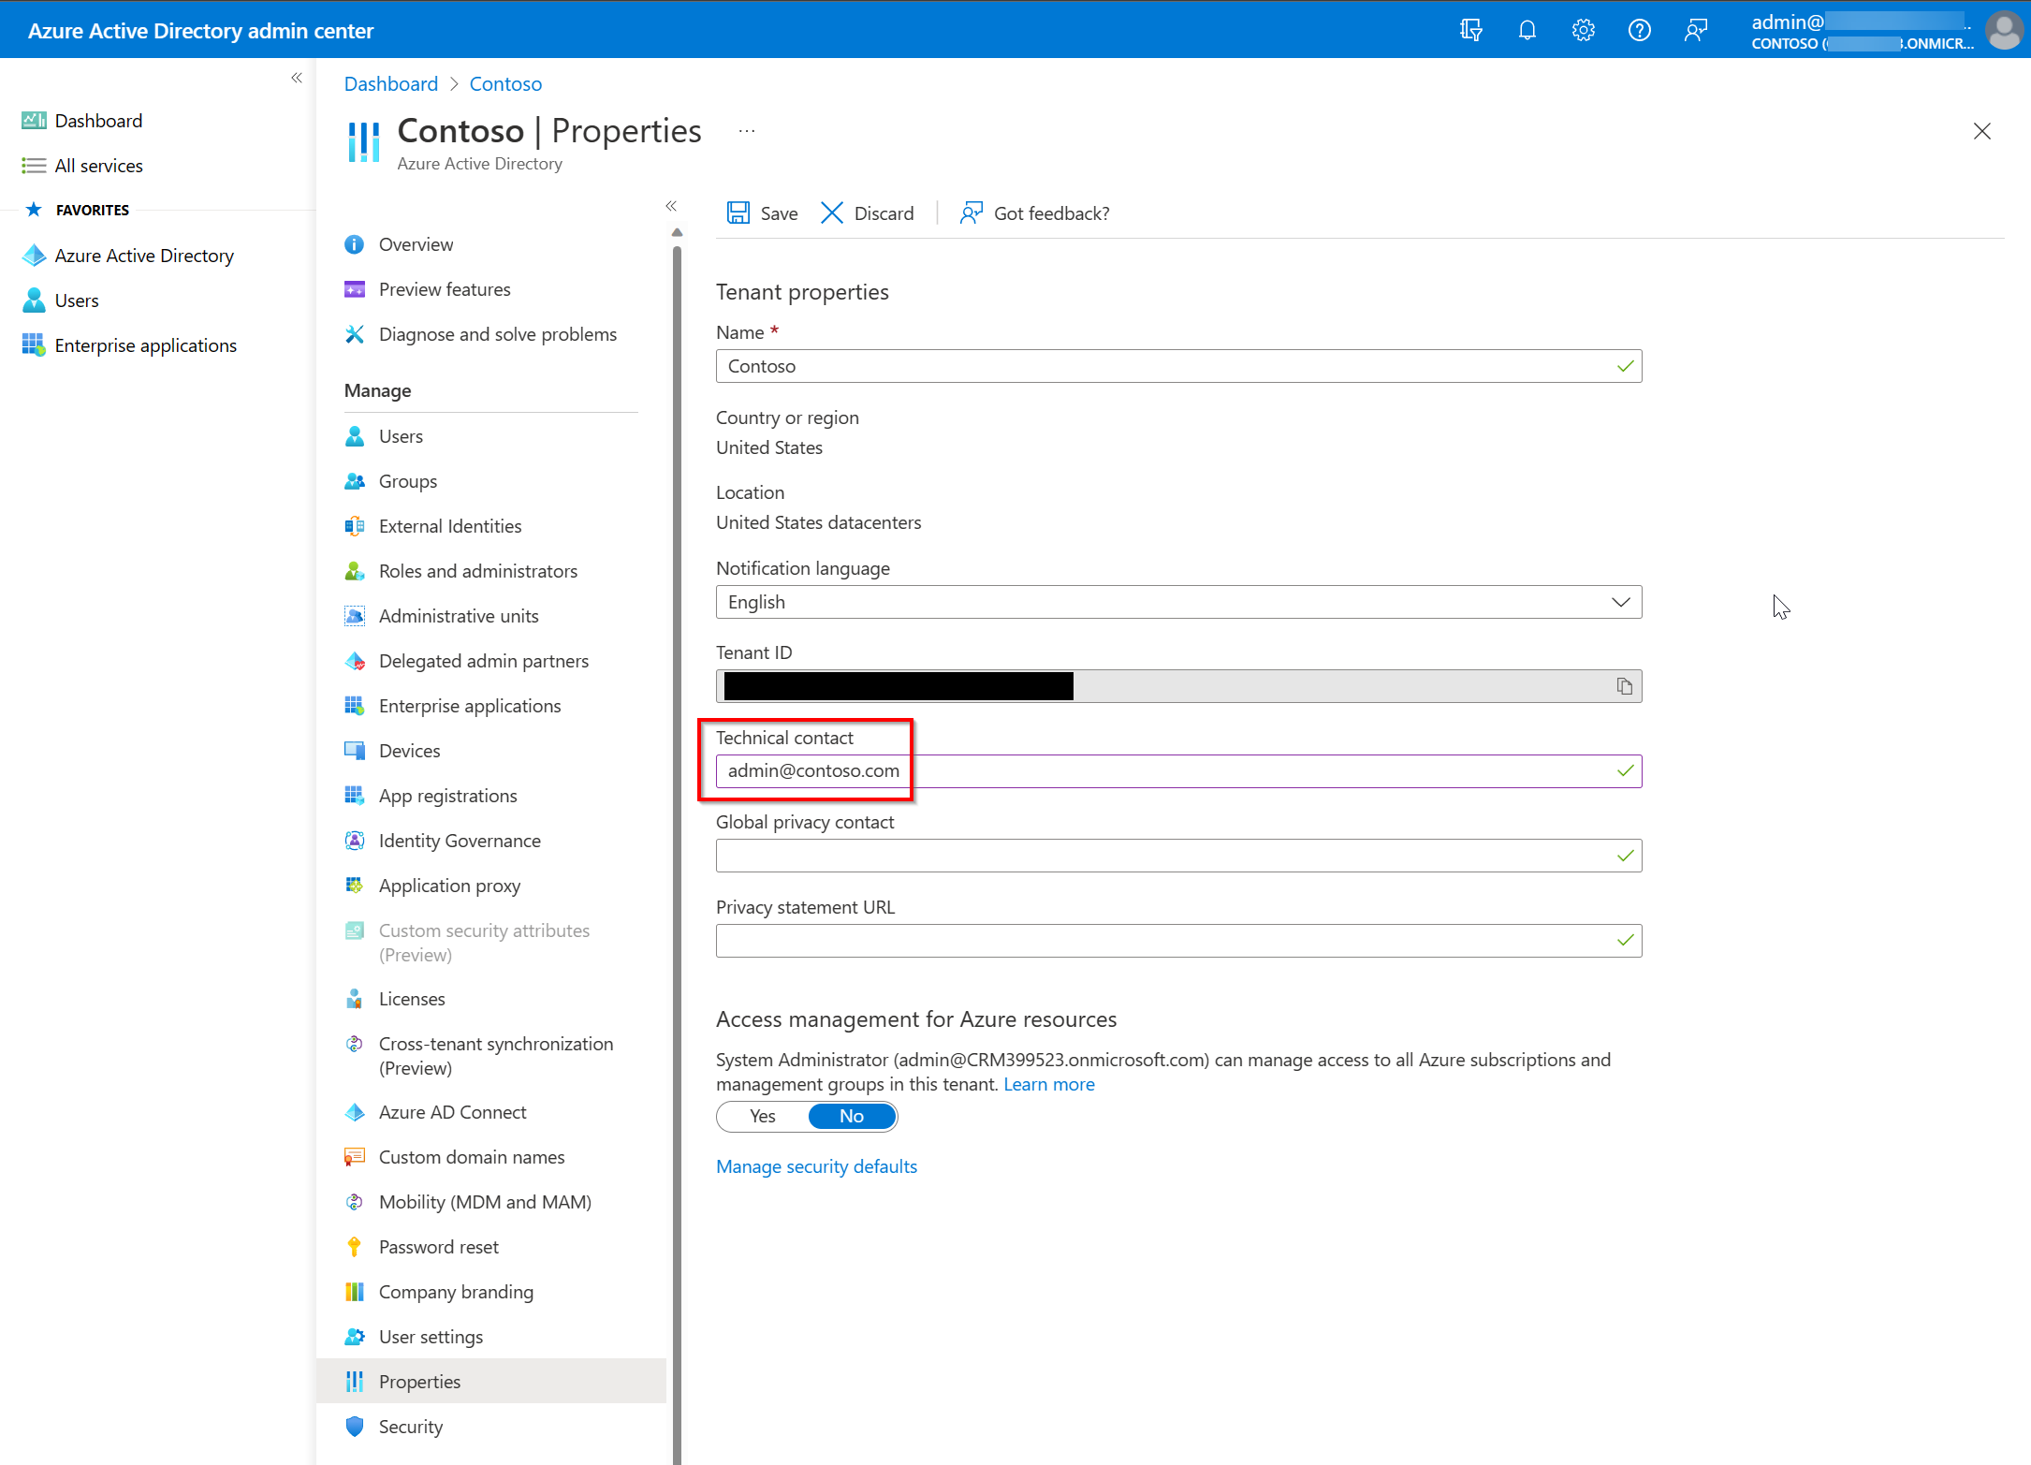
Task: Copy Tenant ID to clipboard
Action: [1624, 684]
